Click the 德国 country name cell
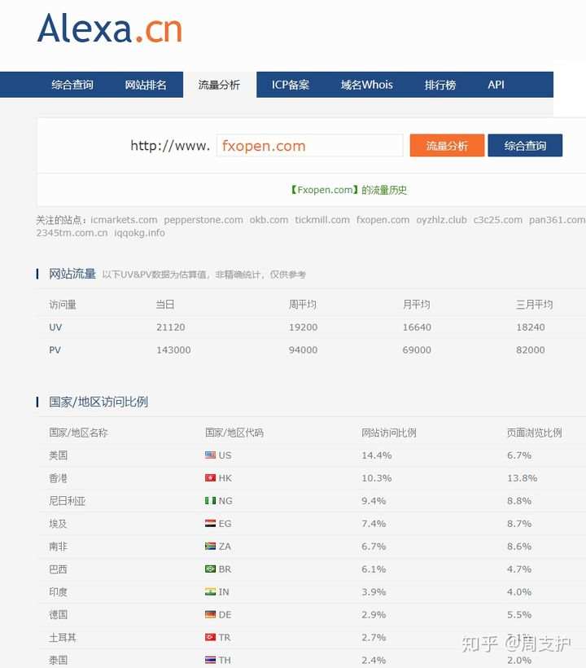586x668 pixels. coord(59,614)
